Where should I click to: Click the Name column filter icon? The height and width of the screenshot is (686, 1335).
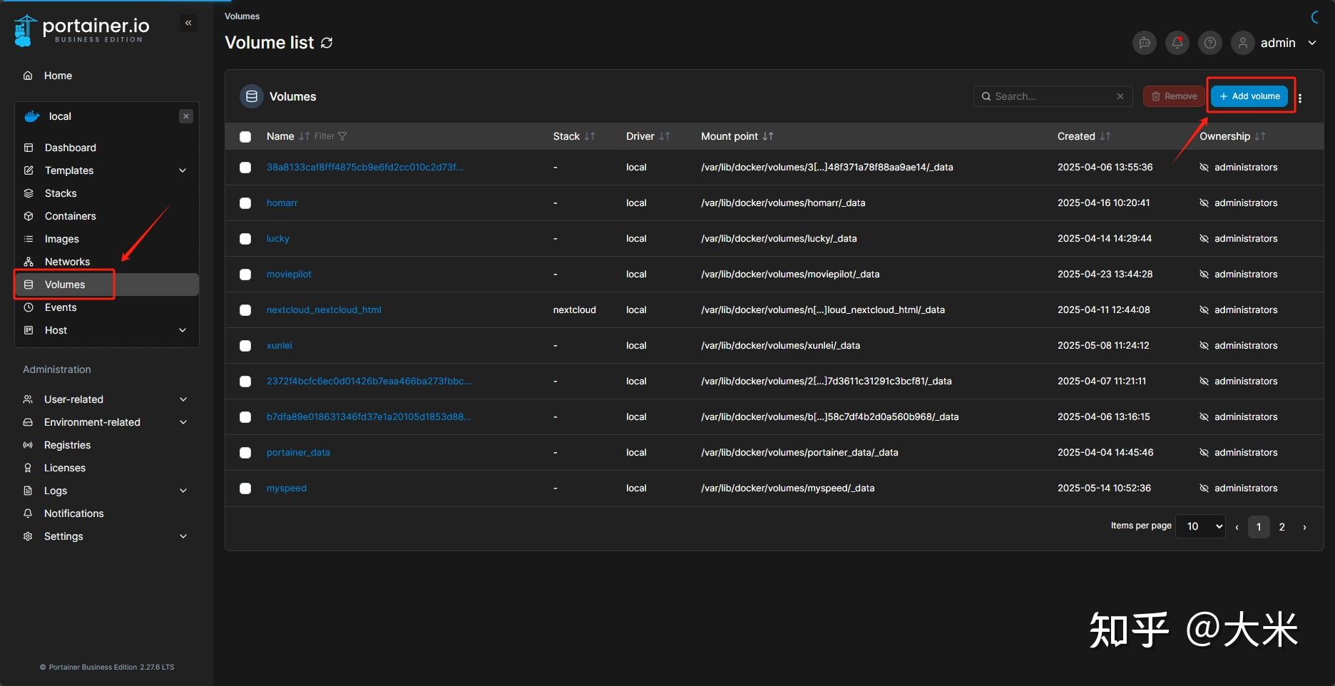342,136
